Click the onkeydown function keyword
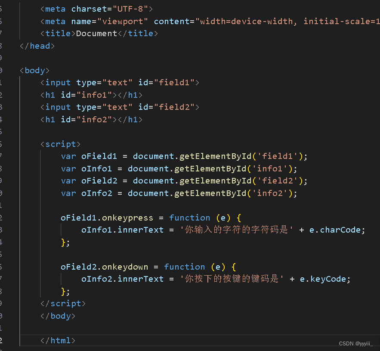 click(185, 267)
